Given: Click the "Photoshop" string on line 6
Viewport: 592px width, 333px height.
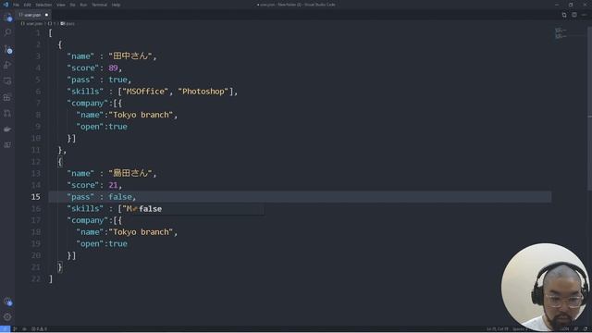Looking at the screenshot, I should coord(203,92).
